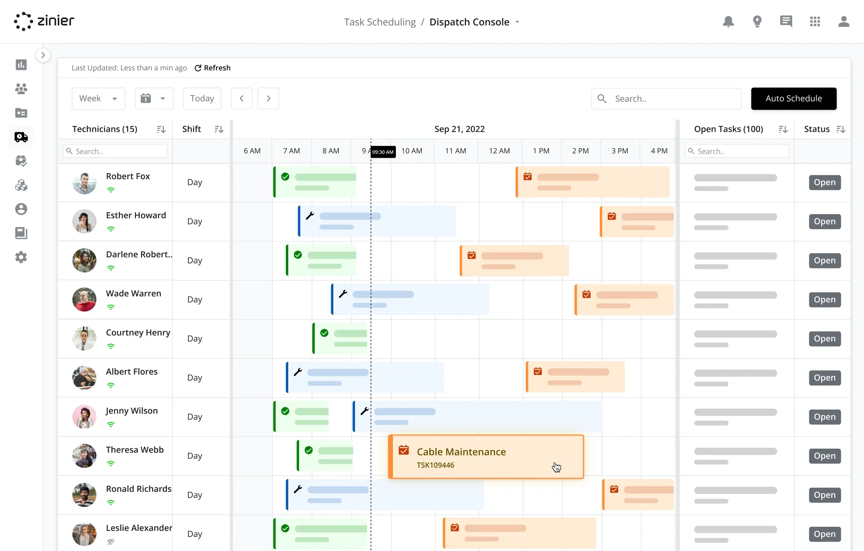Open the stacked boxes sidebar icon
Image resolution: width=864 pixels, height=551 pixels.
point(21,185)
